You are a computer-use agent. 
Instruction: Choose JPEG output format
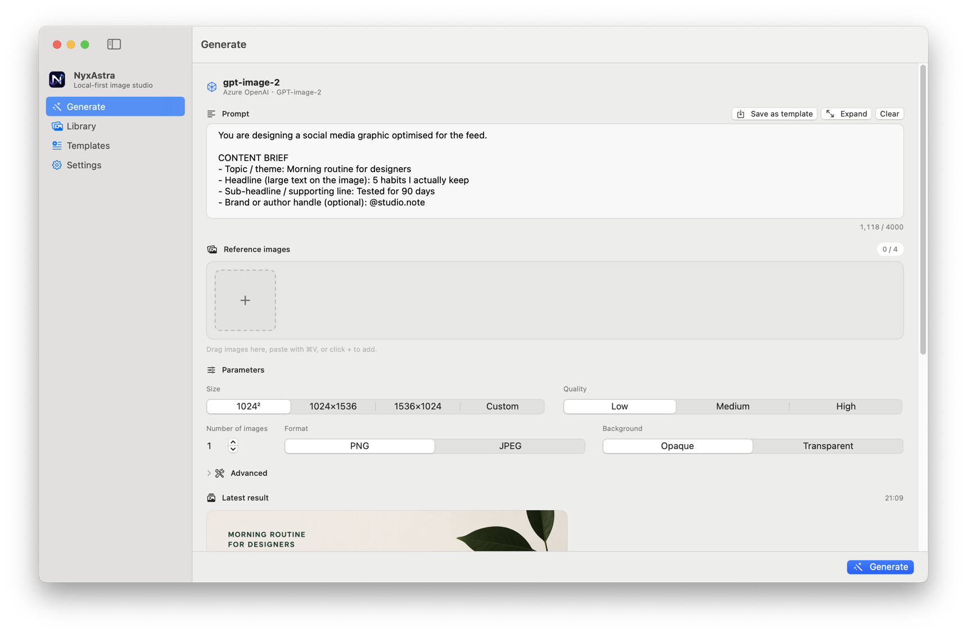[510, 446]
